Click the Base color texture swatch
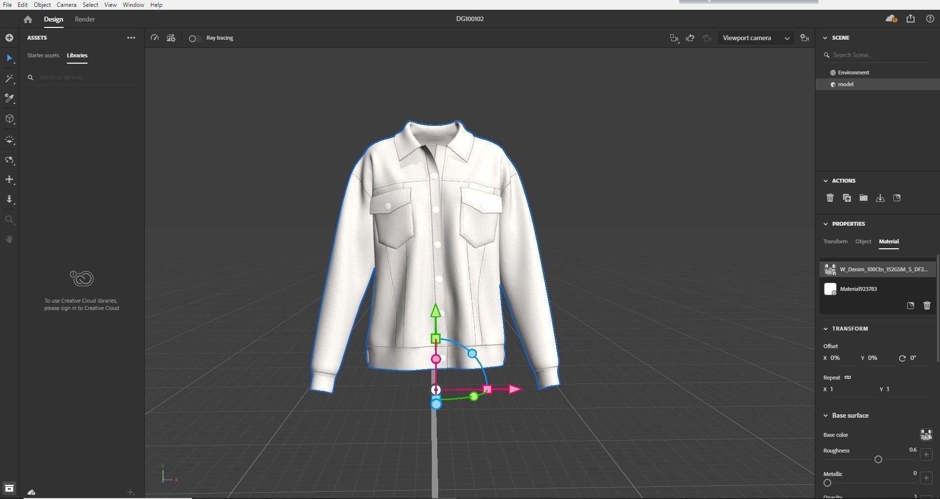 click(926, 435)
